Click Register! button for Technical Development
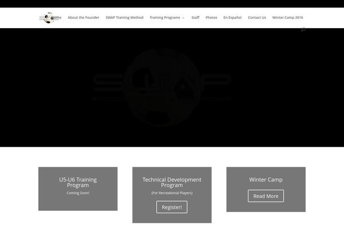Screen dimensions: 344x229 (x=172, y=207)
